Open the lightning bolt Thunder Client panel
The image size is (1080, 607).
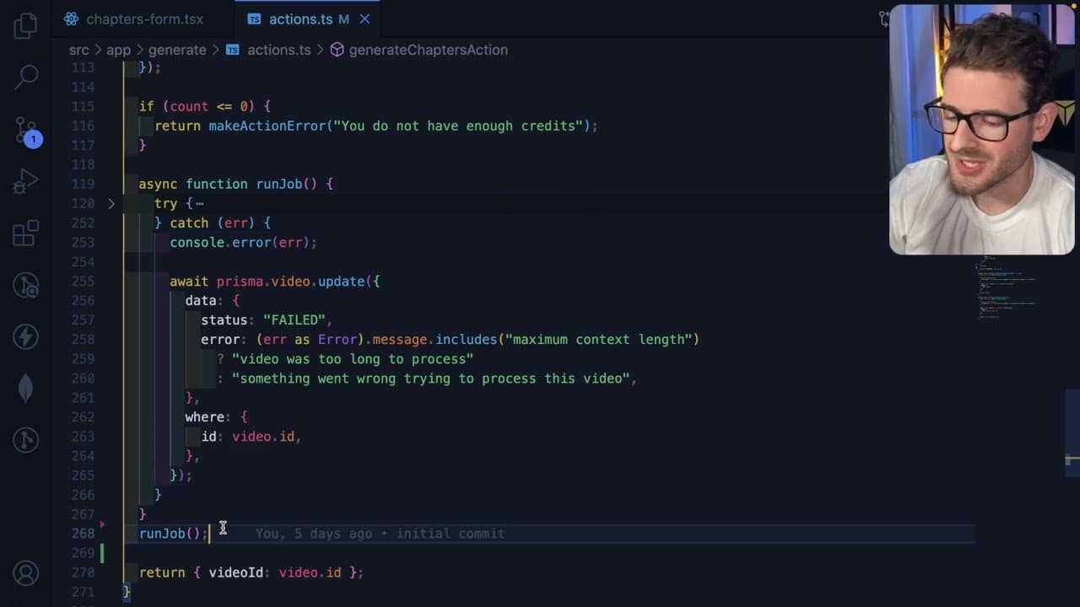coord(26,336)
